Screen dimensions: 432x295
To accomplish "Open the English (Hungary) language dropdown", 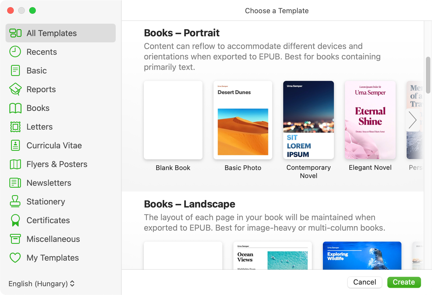I will click(42, 284).
